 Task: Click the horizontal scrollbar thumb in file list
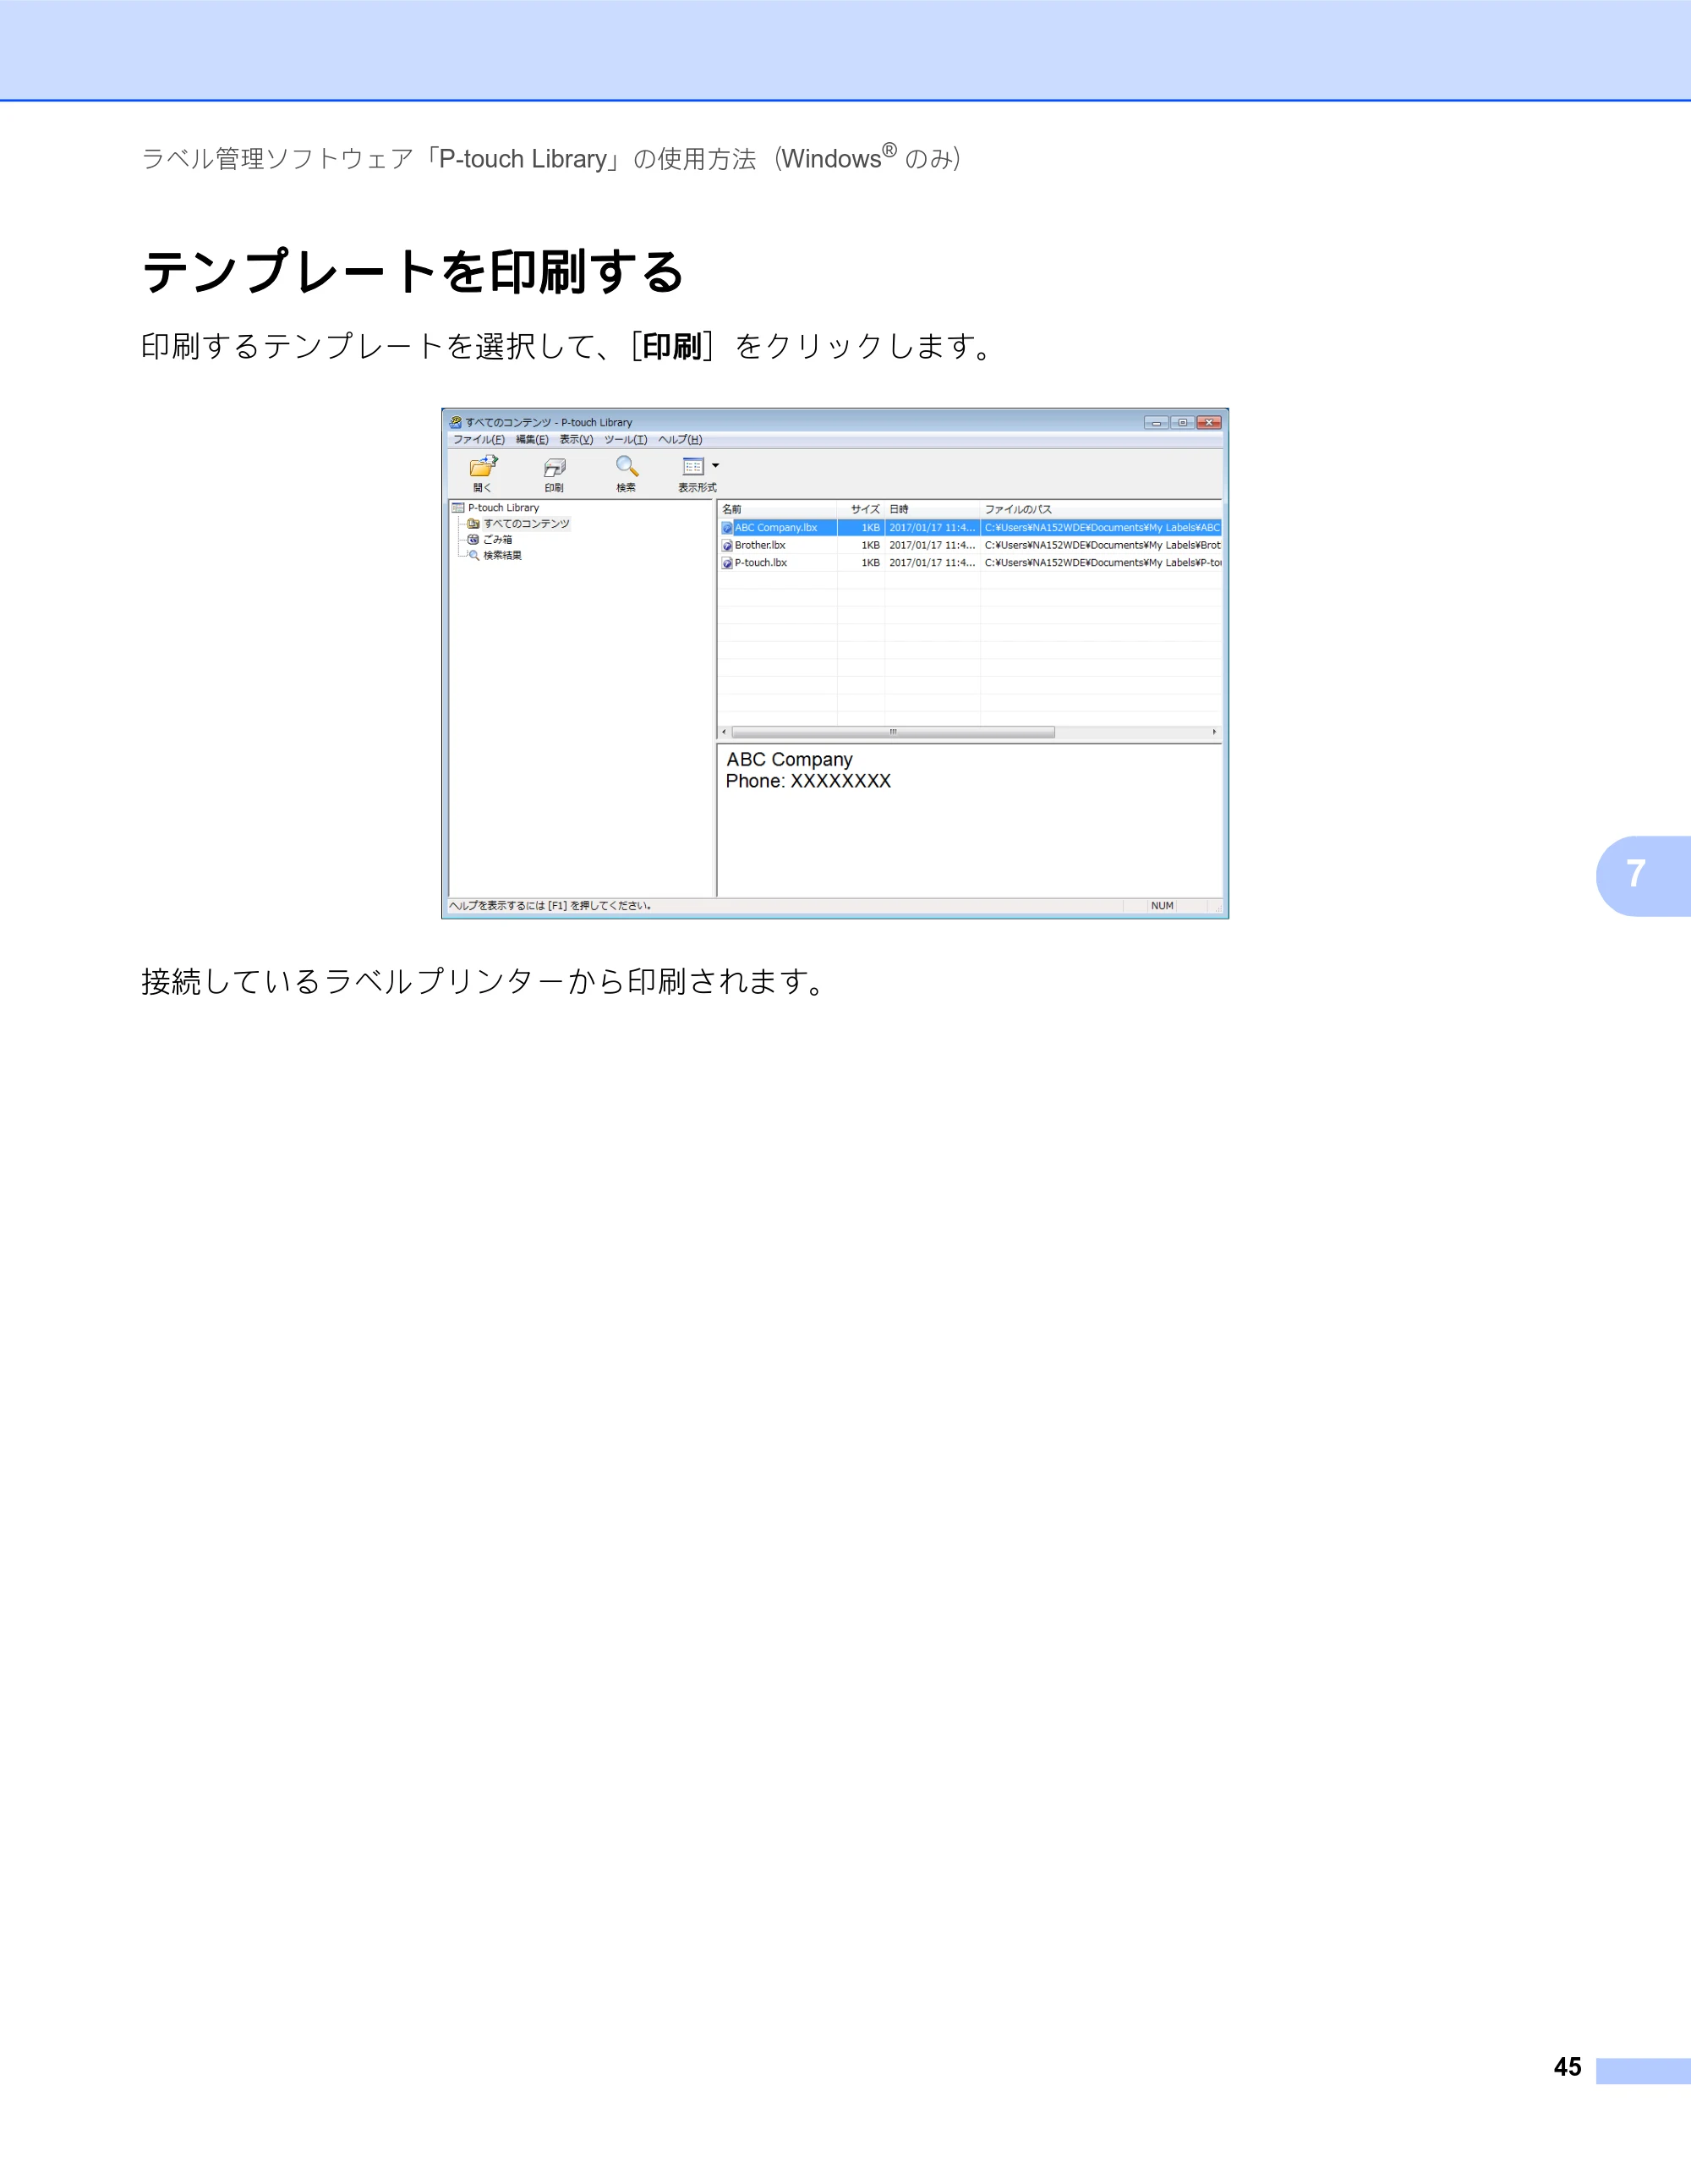pyautogui.click(x=893, y=732)
